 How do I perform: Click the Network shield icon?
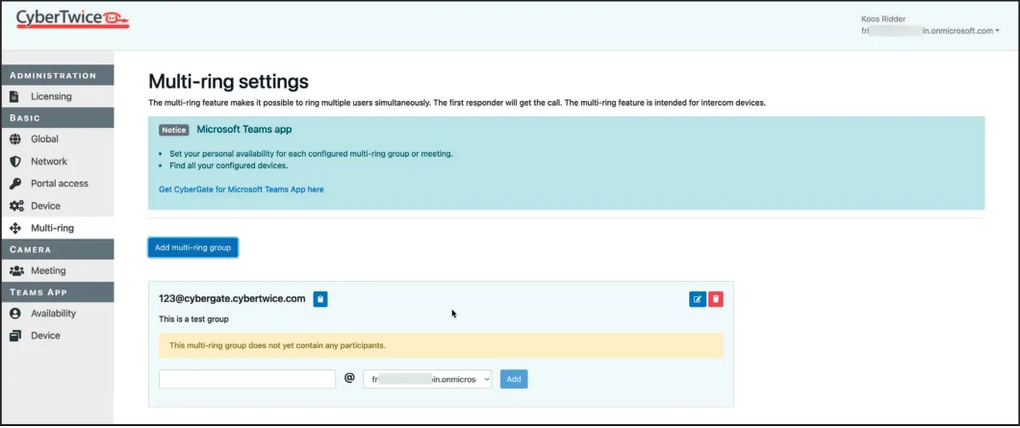[15, 162]
